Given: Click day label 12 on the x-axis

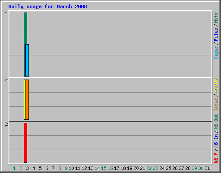Looking at the screenshot, I should click(x=84, y=168).
